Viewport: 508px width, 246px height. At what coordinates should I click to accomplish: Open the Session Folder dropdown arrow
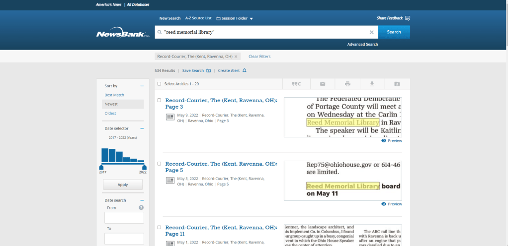[252, 19]
